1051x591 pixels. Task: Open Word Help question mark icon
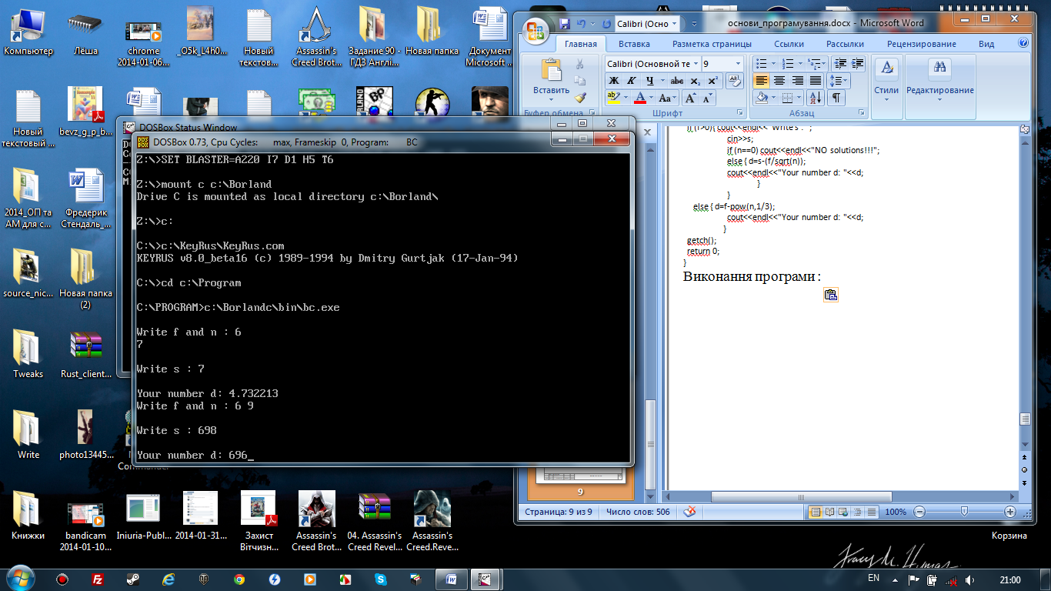point(1023,44)
